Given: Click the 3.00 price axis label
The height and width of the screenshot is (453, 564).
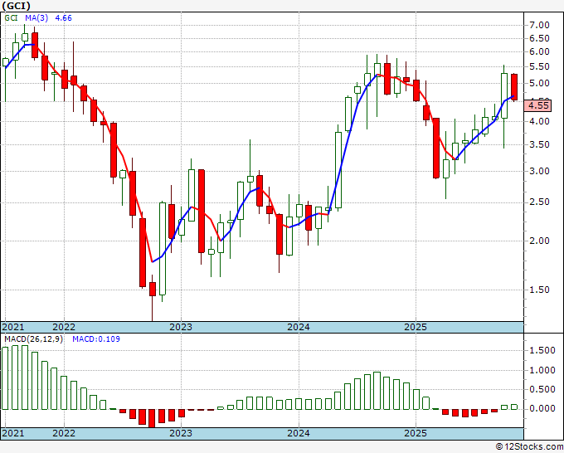Looking at the screenshot, I should pyautogui.click(x=539, y=171).
